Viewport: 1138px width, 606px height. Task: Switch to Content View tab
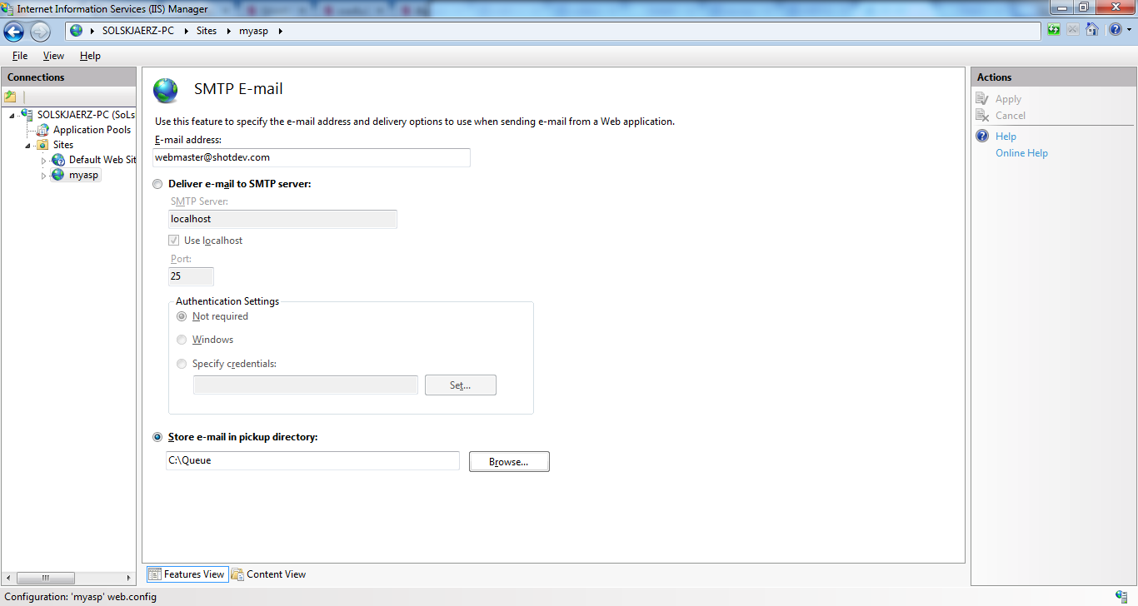[268, 574]
